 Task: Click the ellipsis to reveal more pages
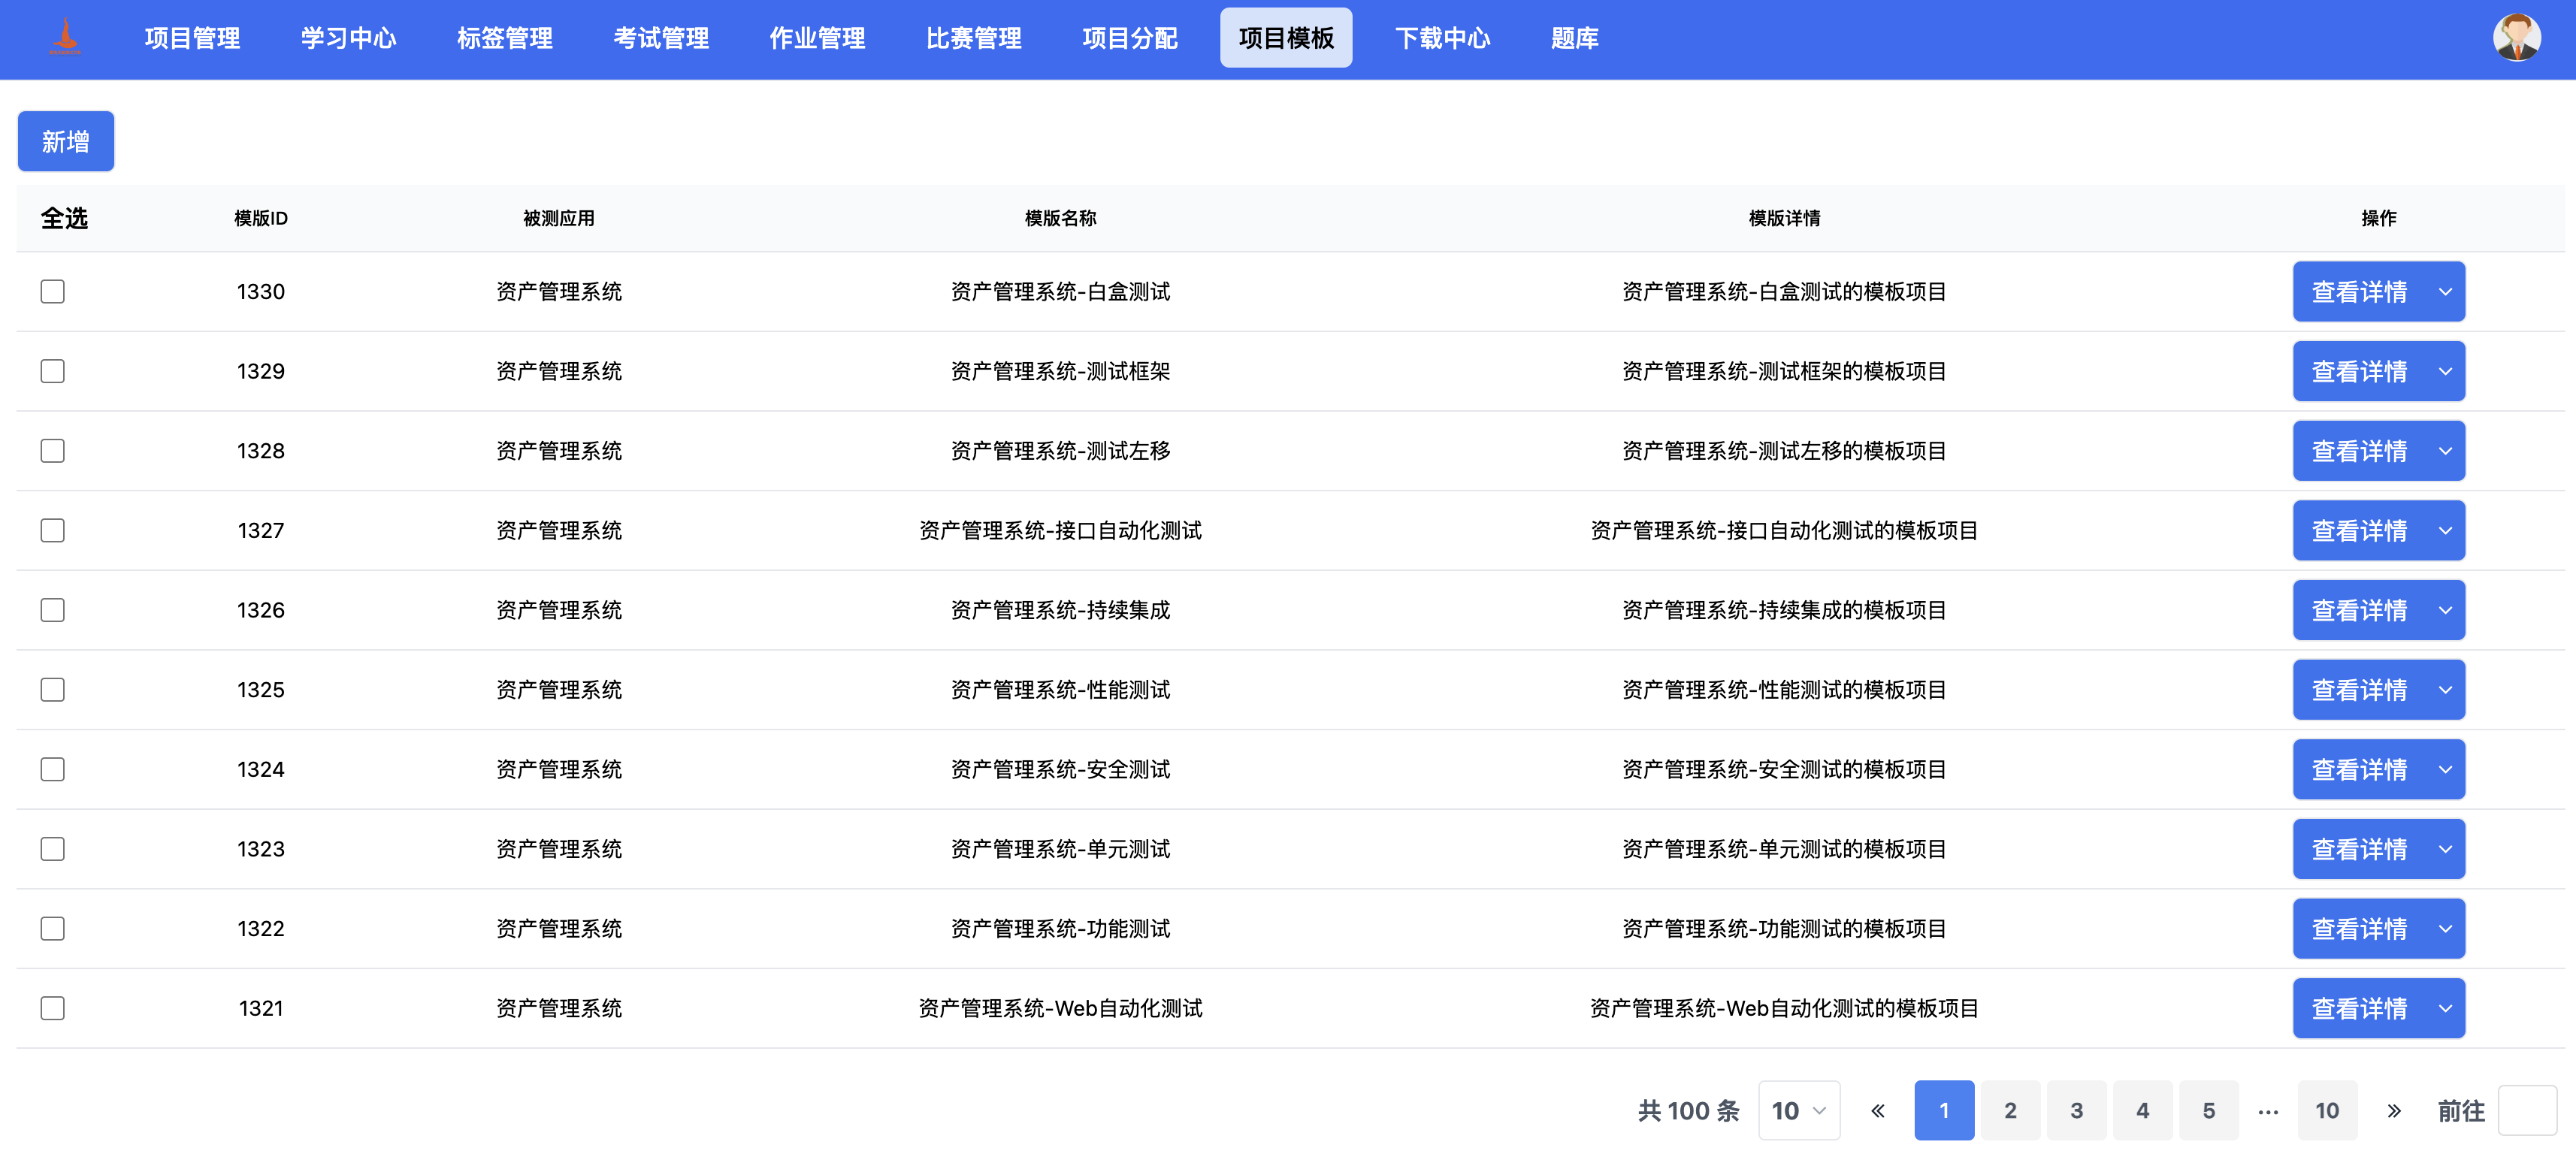click(x=2267, y=1110)
